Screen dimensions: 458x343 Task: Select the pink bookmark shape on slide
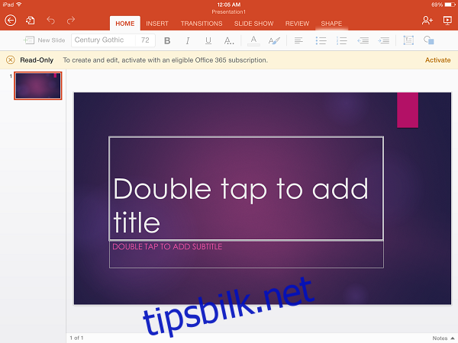[x=408, y=110]
